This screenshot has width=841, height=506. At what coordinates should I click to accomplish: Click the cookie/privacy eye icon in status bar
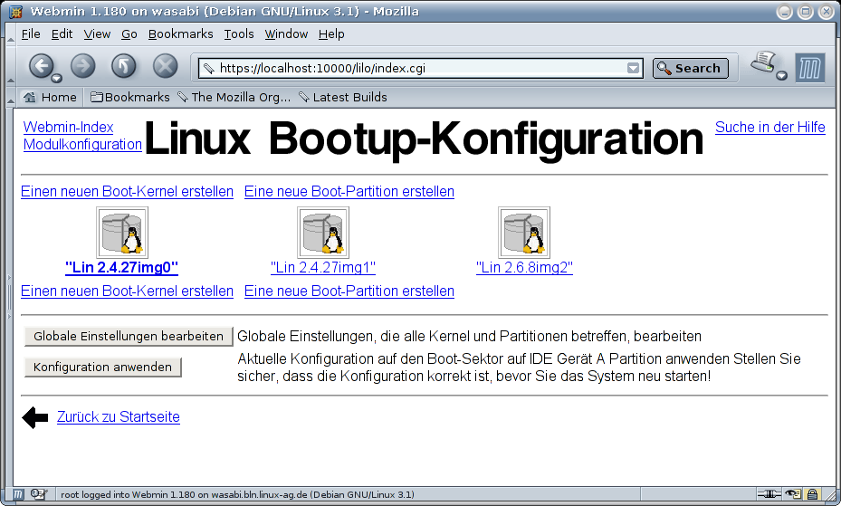[793, 494]
